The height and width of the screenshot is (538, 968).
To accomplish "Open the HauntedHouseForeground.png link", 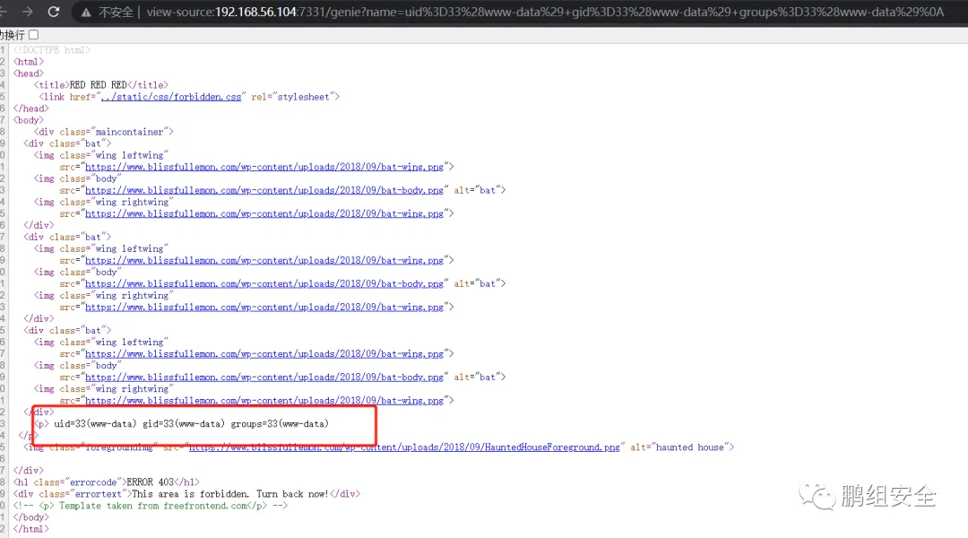I will coord(404,447).
